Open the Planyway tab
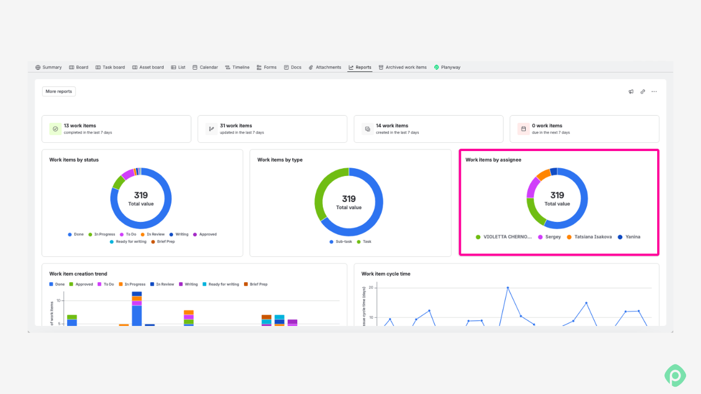 coord(448,68)
